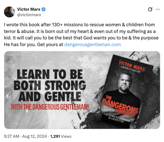Click the man's face on the book cover
164x142 pixels.
tap(125, 82)
